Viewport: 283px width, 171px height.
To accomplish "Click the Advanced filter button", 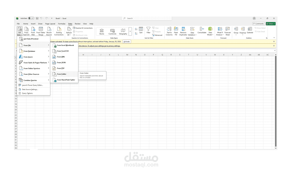I will pos(157,35).
